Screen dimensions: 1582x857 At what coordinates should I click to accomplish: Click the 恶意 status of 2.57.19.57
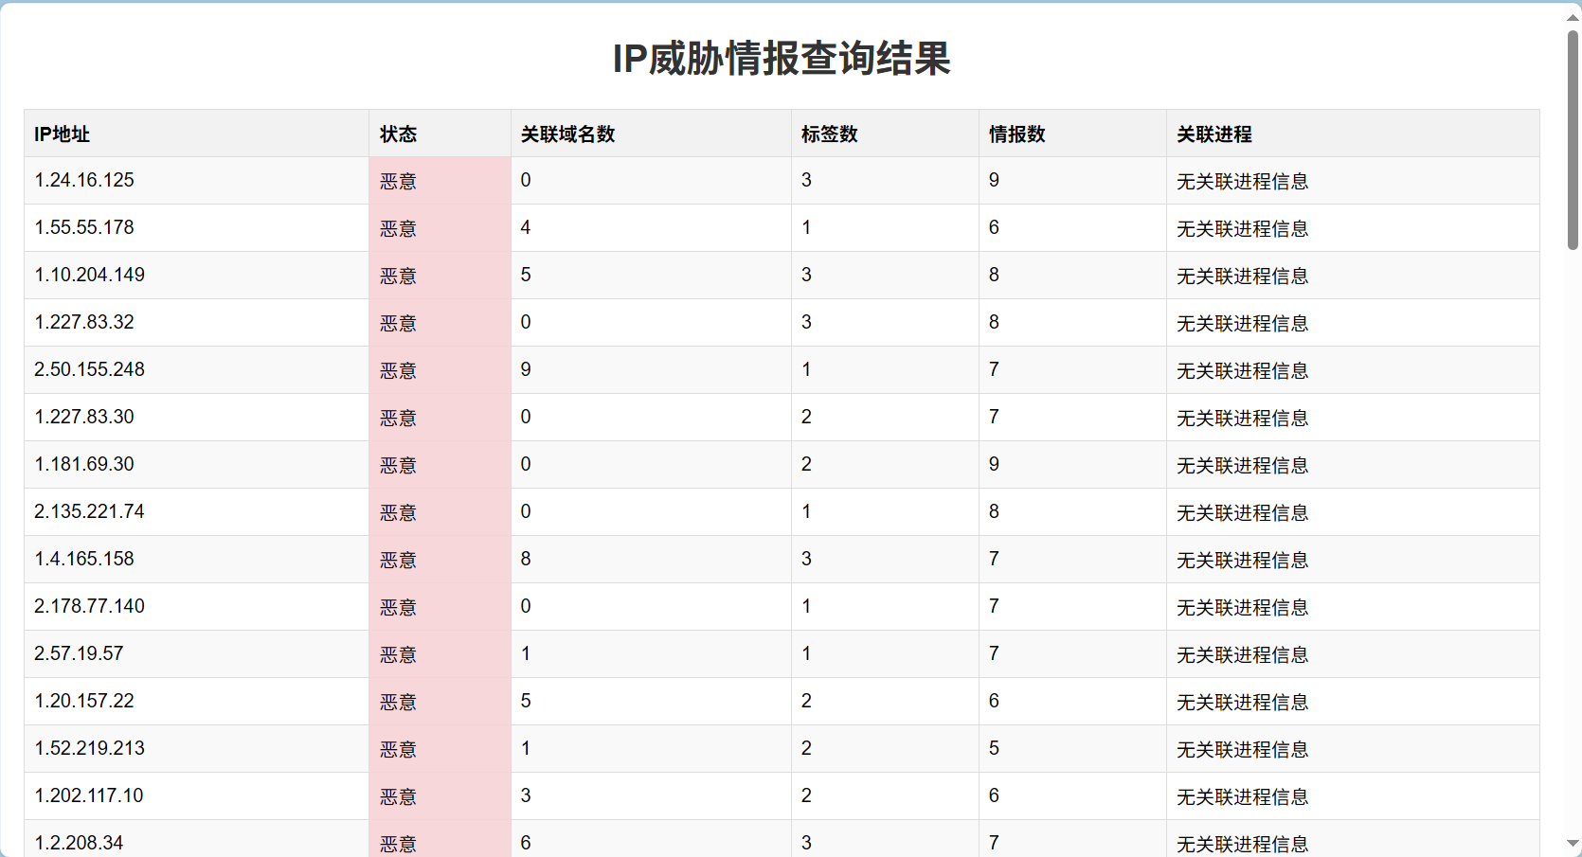tap(398, 654)
